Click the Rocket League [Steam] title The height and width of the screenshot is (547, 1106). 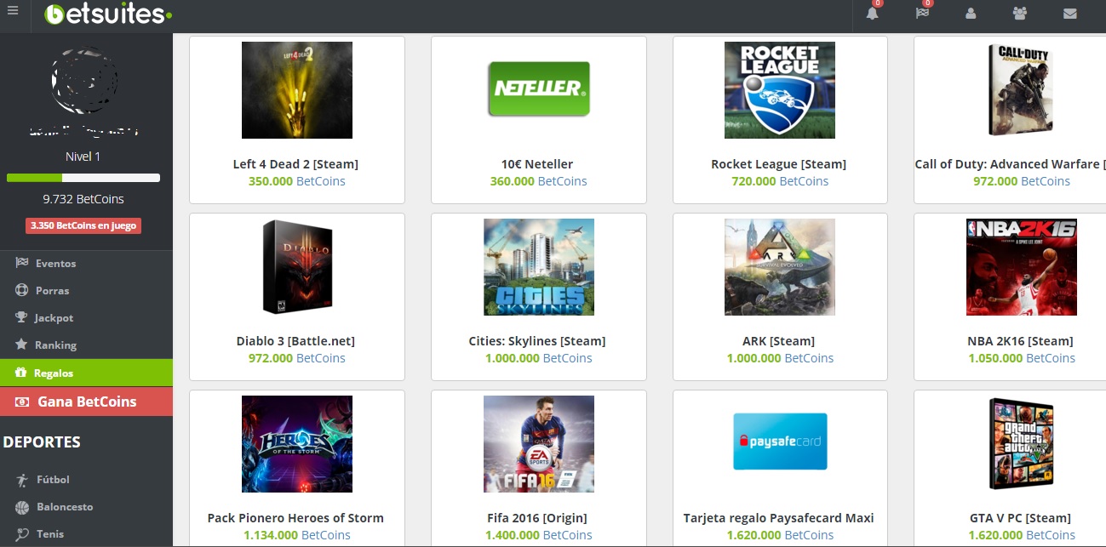tap(779, 164)
